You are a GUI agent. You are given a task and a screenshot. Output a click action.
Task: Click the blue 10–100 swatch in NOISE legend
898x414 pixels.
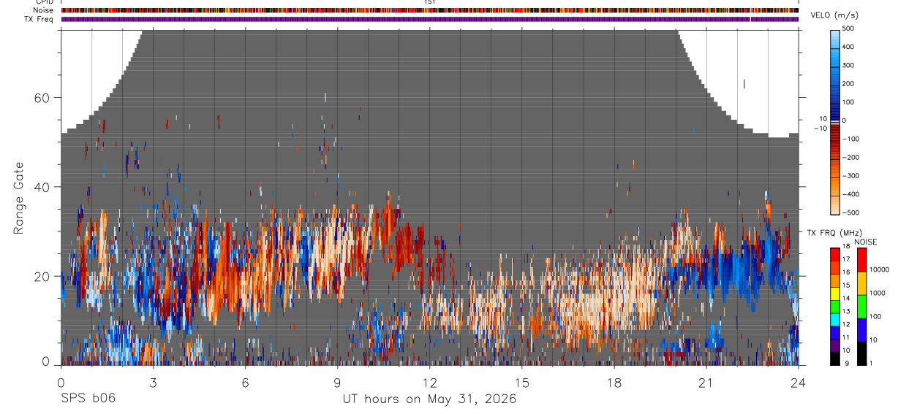[861, 330]
